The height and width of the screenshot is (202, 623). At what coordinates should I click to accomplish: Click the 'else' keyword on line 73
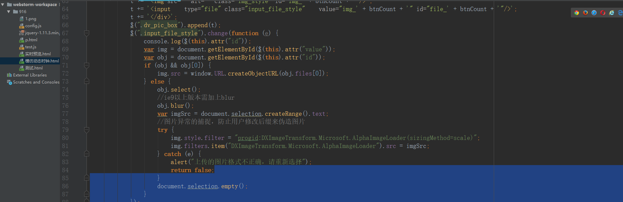point(157,82)
